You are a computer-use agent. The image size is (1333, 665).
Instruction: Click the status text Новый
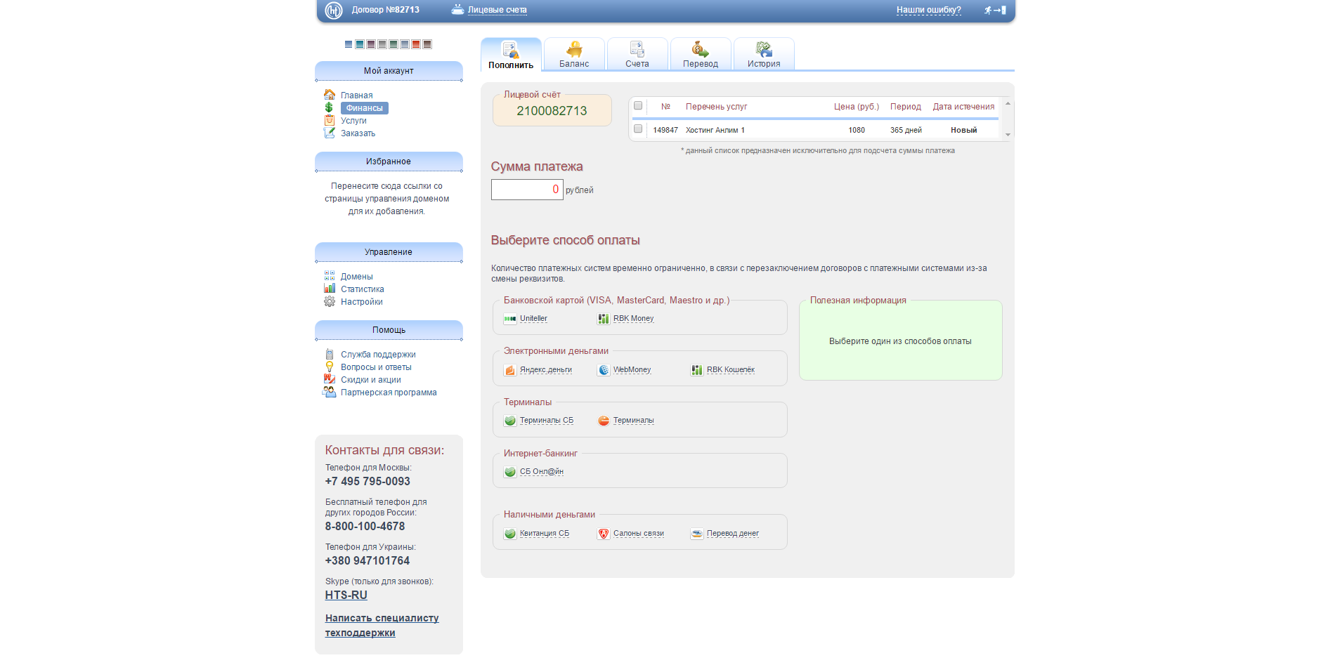(964, 130)
